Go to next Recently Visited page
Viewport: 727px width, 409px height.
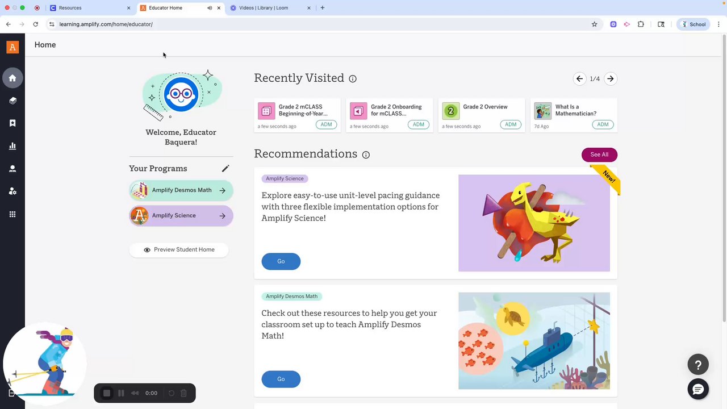(610, 79)
